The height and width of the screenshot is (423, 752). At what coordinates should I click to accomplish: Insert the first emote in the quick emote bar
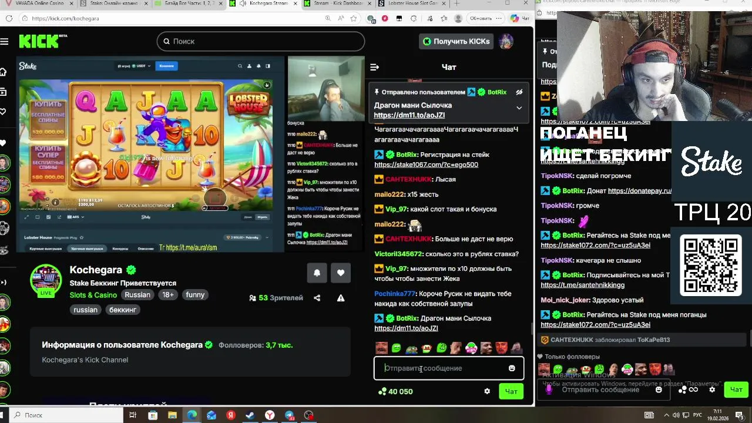(382, 348)
